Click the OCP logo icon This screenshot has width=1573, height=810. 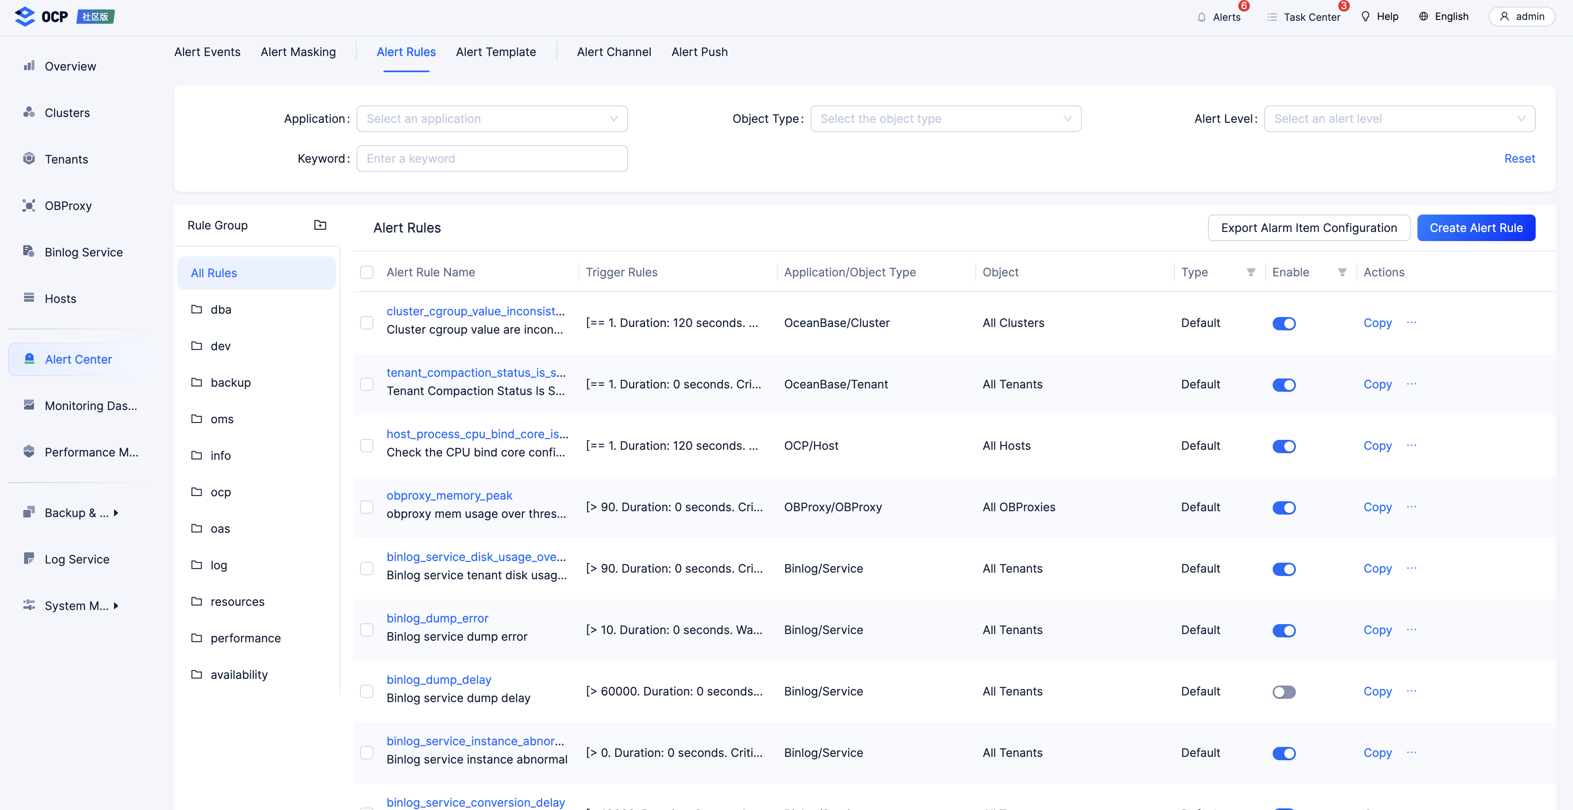coord(25,17)
